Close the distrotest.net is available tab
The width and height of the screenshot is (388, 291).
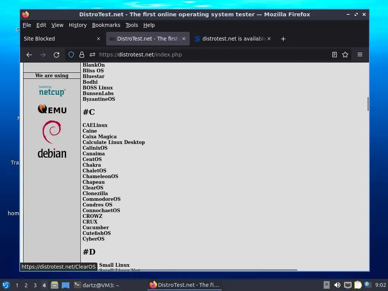pyautogui.click(x=269, y=39)
